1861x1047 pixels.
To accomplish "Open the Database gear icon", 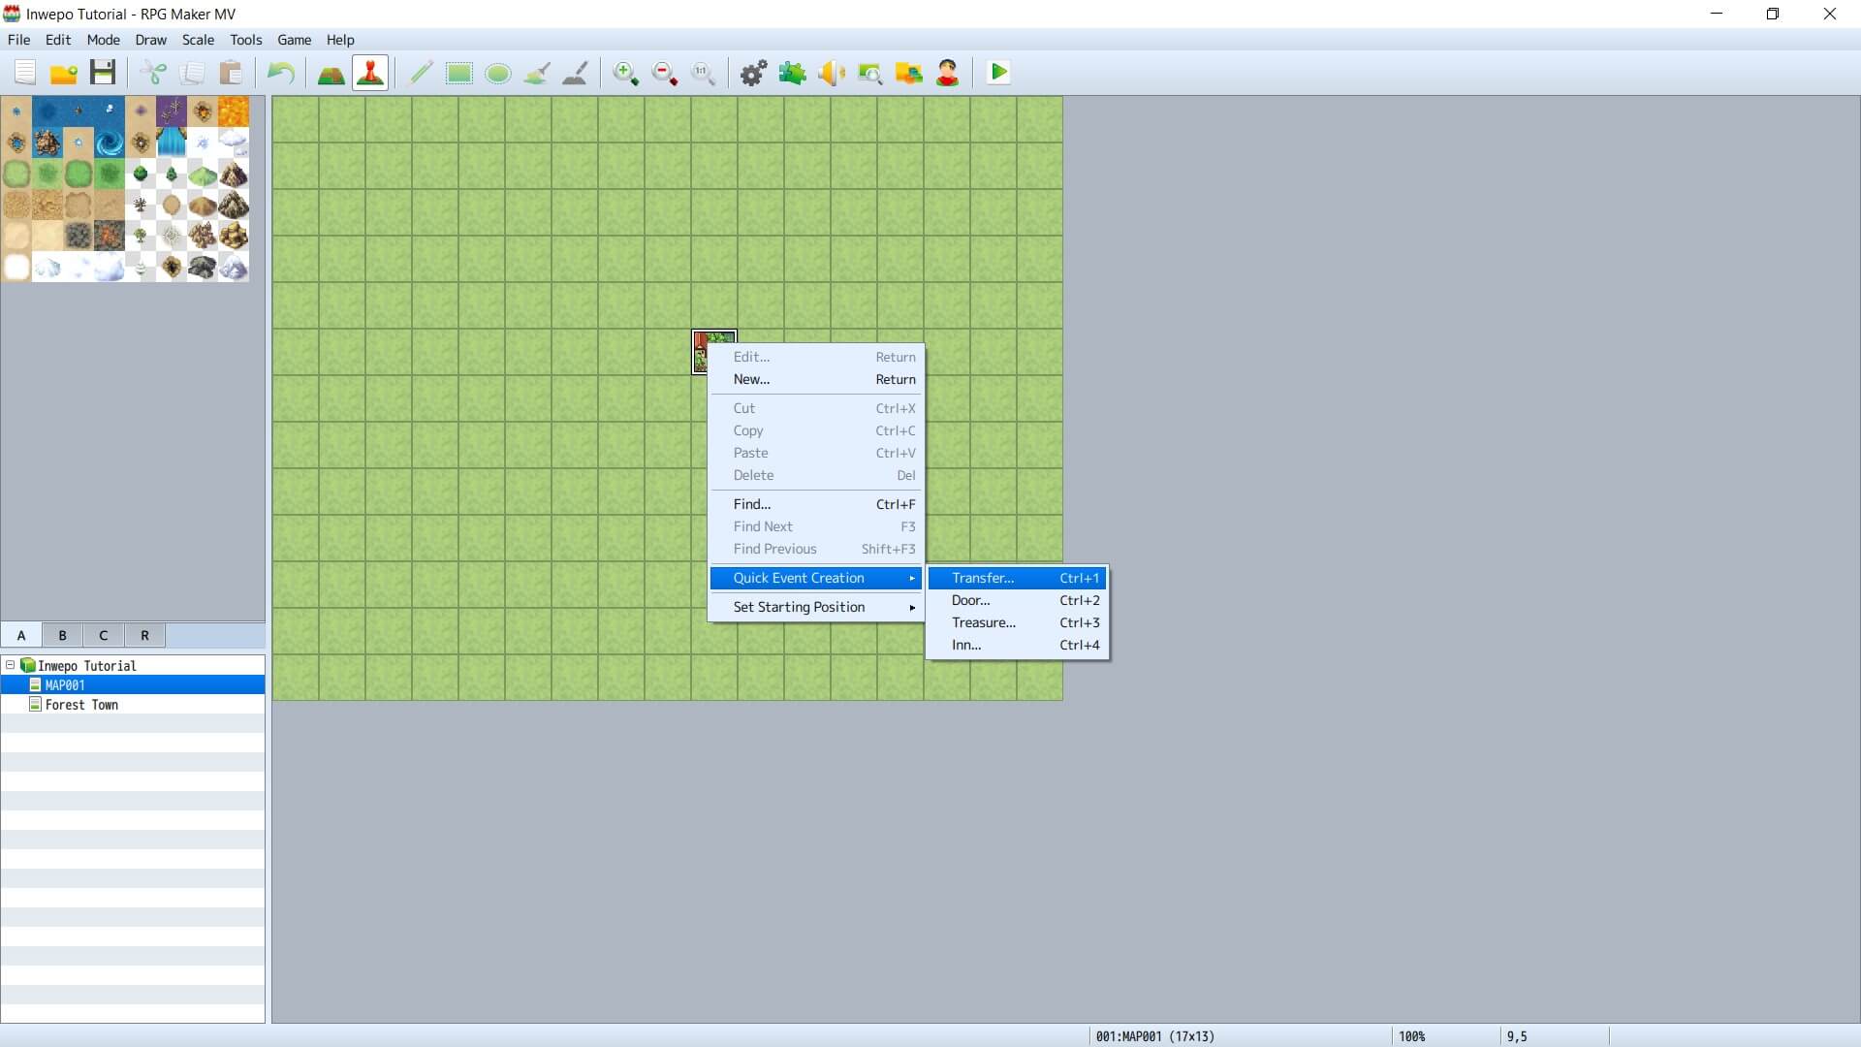I will tap(753, 73).
